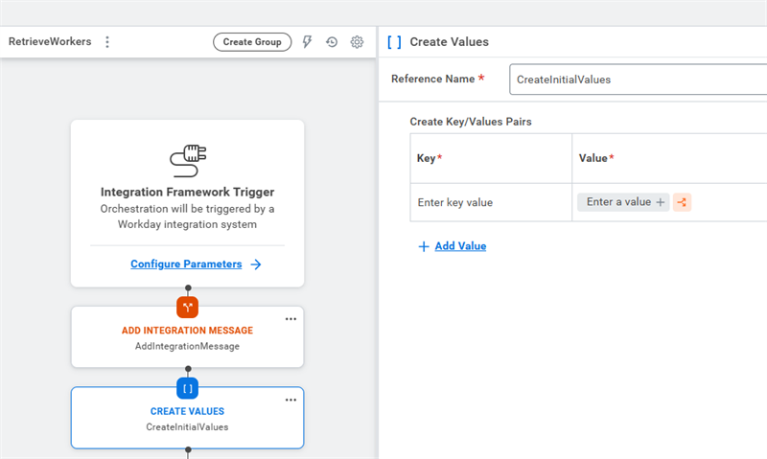Open the version history clock icon
This screenshot has width=767, height=459.
pos(332,42)
